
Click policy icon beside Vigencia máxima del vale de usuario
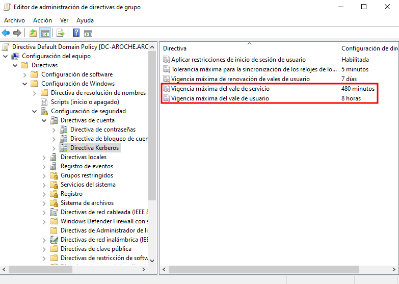pos(166,98)
